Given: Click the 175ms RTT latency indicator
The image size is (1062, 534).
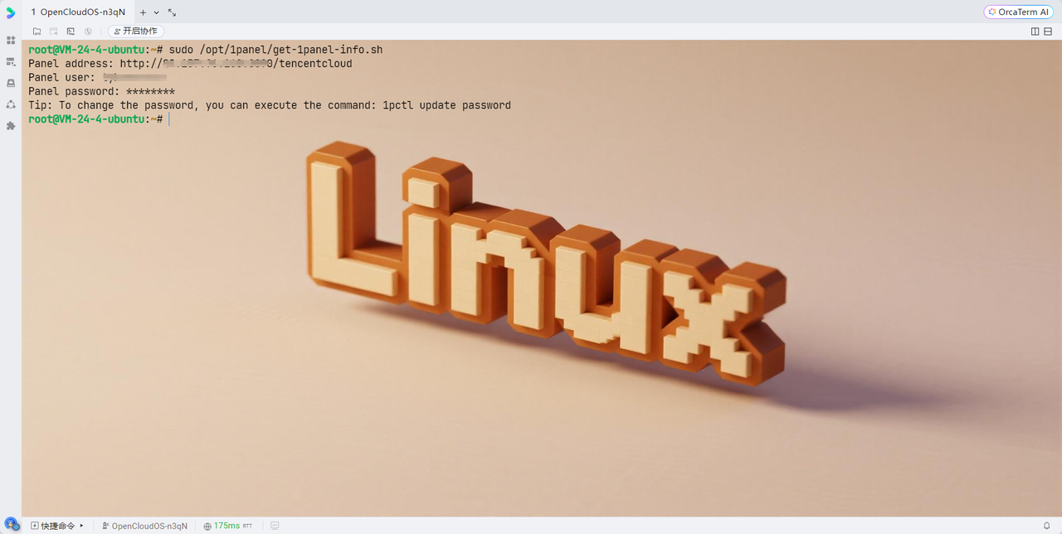Looking at the screenshot, I should click(x=228, y=526).
